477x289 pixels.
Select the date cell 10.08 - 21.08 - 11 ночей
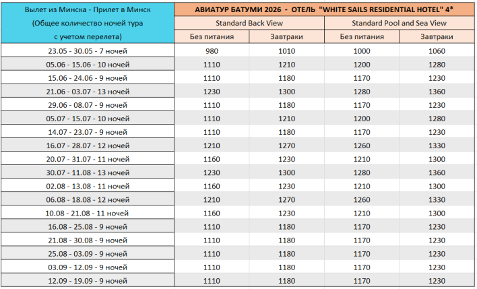click(87, 213)
